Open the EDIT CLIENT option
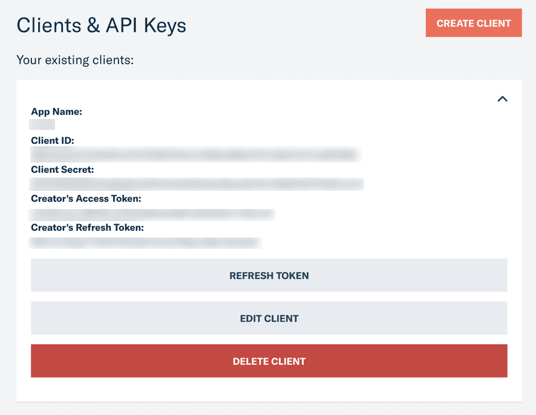Viewport: 536px width, 415px height. pos(269,318)
